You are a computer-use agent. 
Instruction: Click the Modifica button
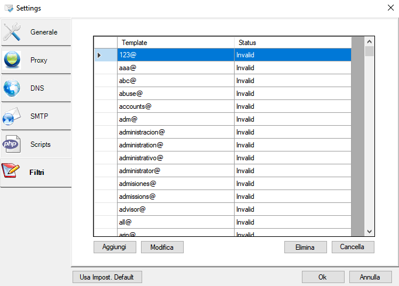pos(162,247)
